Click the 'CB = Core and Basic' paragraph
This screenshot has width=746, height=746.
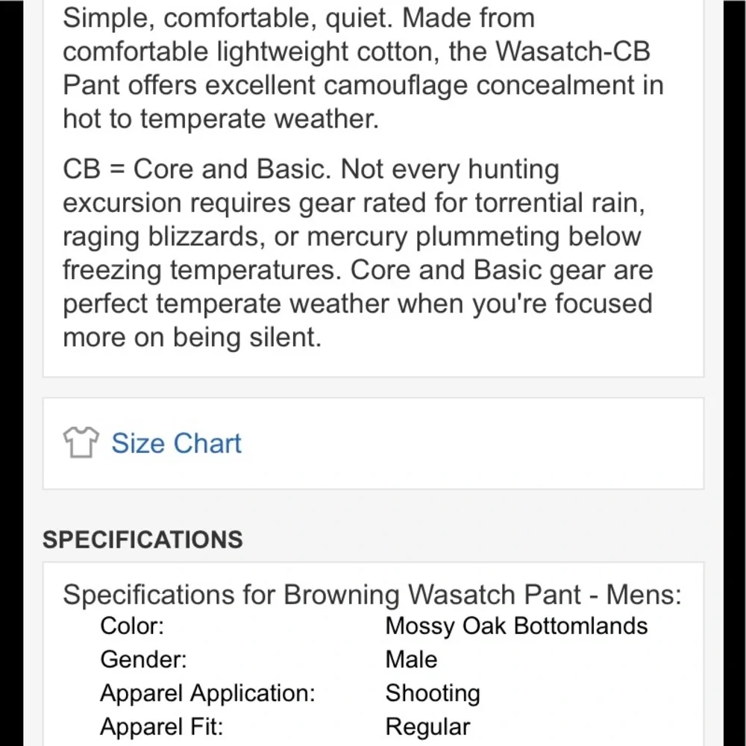(358, 254)
